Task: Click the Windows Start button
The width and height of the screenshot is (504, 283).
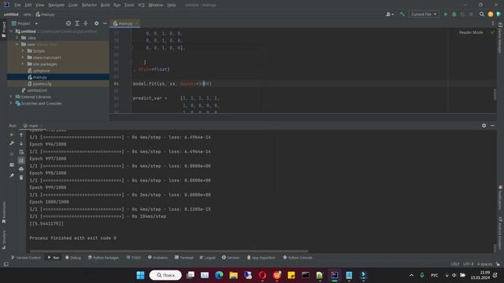Action: 140,275
